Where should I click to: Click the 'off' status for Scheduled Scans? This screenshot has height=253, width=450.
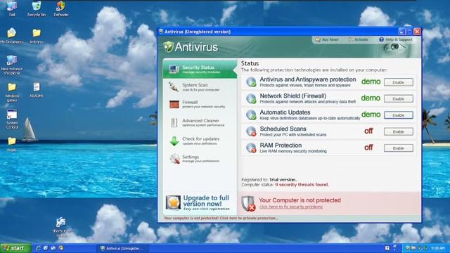pos(368,131)
